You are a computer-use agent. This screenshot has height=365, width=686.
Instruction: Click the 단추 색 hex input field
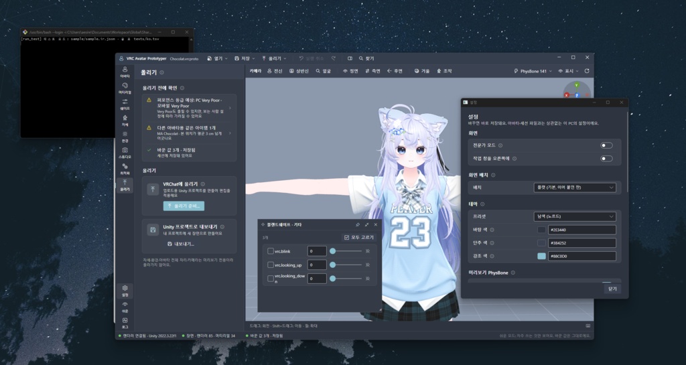582,243
